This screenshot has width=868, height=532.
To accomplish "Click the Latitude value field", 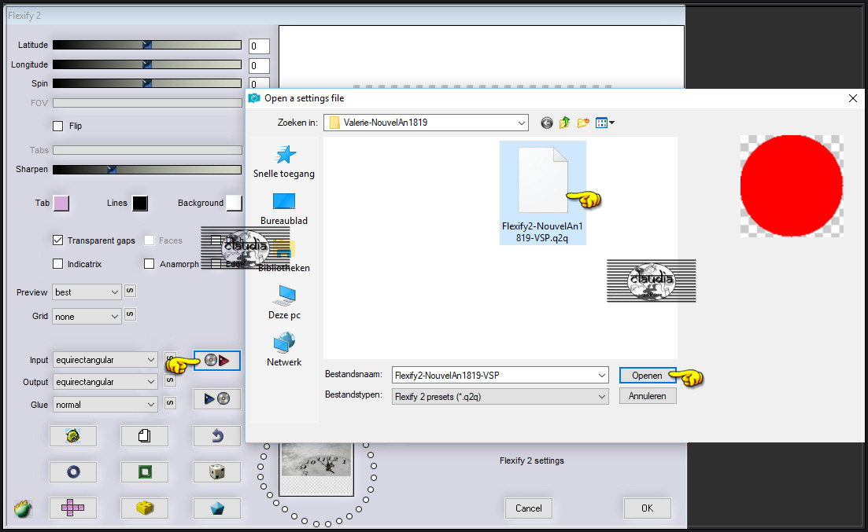I will click(259, 46).
